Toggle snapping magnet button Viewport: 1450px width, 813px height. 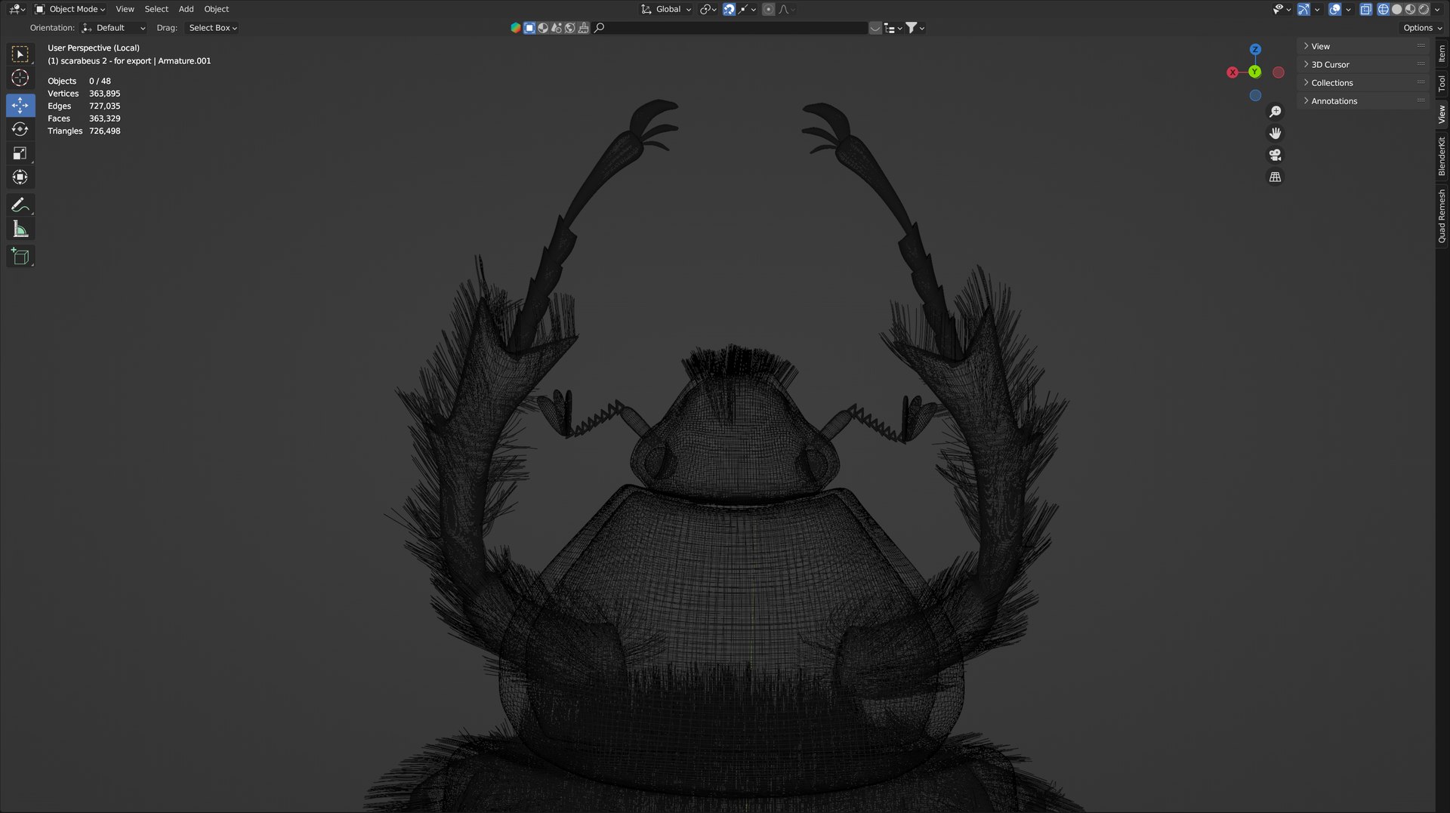click(x=729, y=9)
